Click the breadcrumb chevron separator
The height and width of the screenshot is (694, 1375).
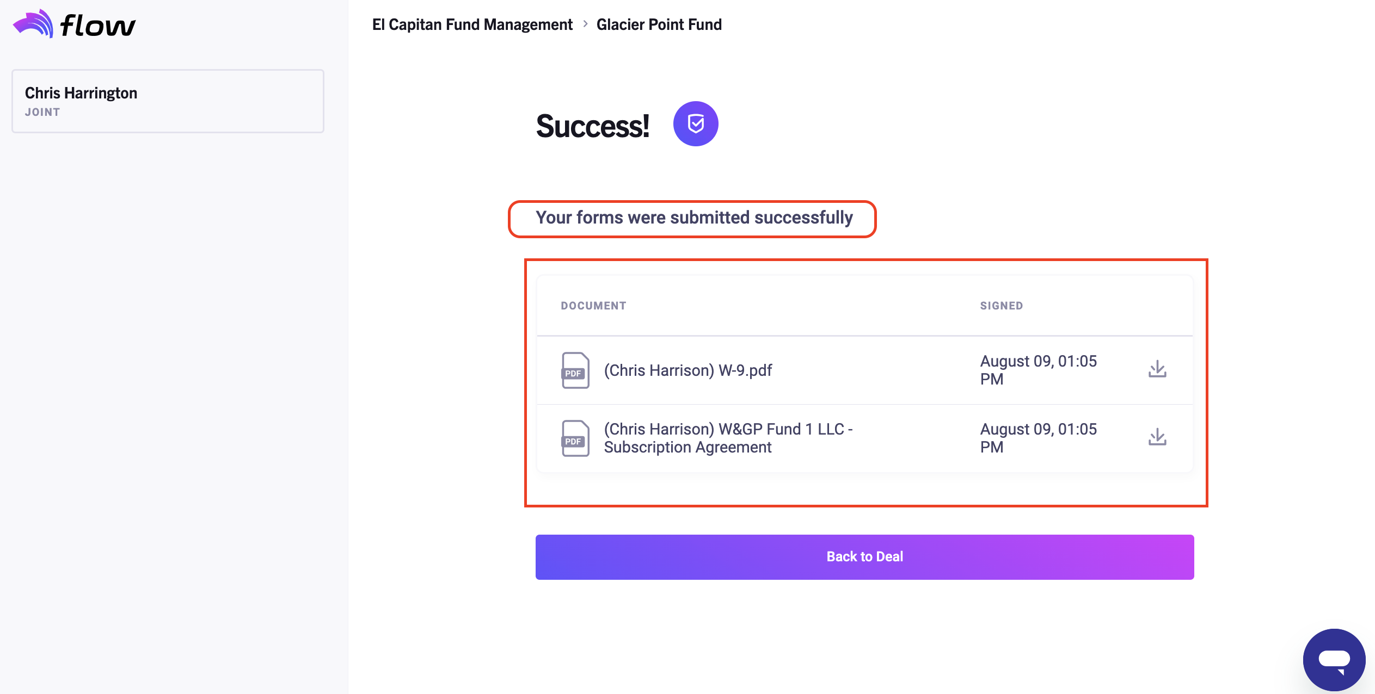tap(585, 24)
